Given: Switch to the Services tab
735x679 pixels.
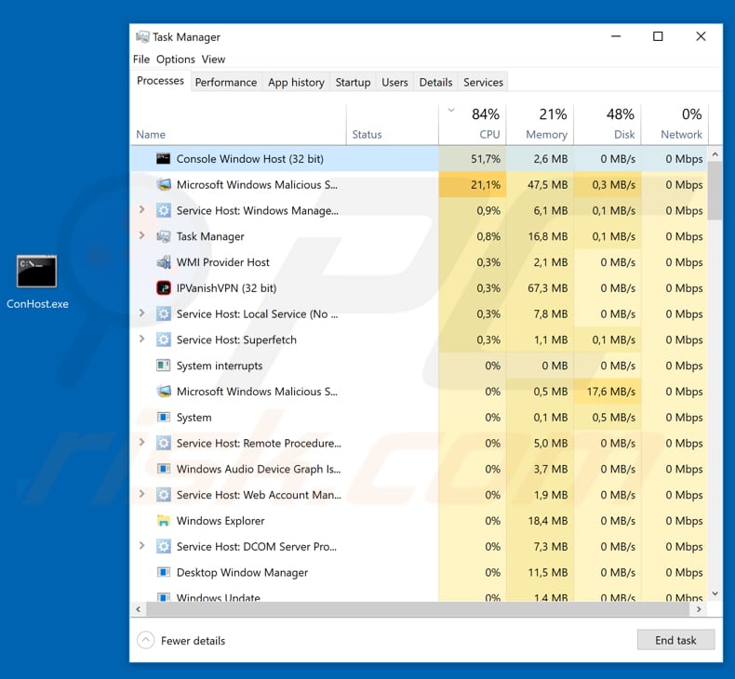Looking at the screenshot, I should coord(483,83).
